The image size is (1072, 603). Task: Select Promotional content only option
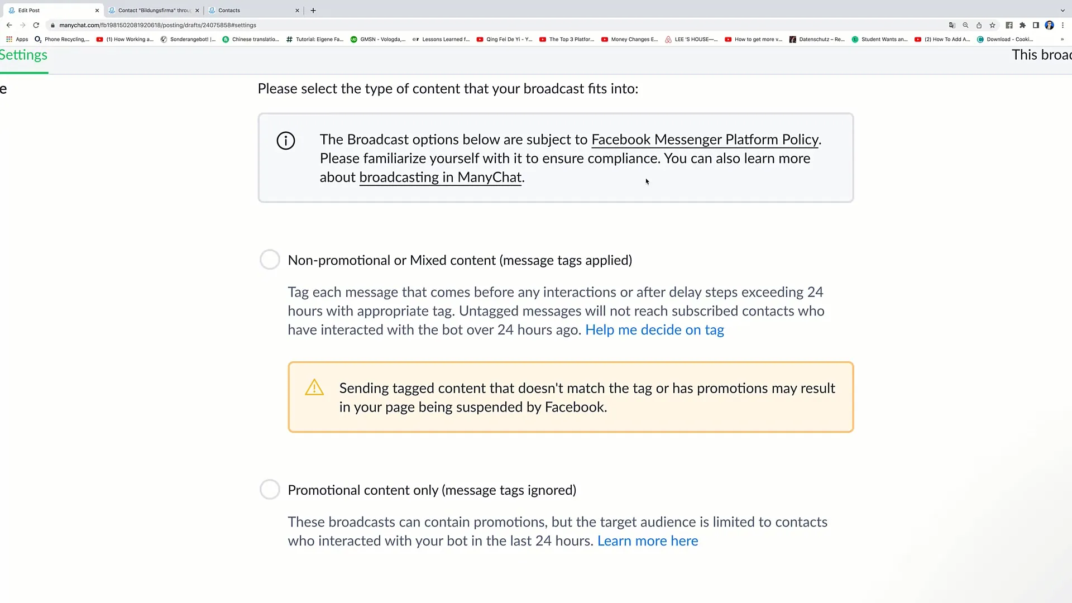(x=270, y=490)
